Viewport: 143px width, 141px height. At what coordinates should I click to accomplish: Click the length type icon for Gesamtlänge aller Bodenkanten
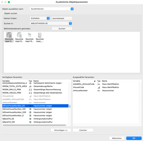[30, 93]
